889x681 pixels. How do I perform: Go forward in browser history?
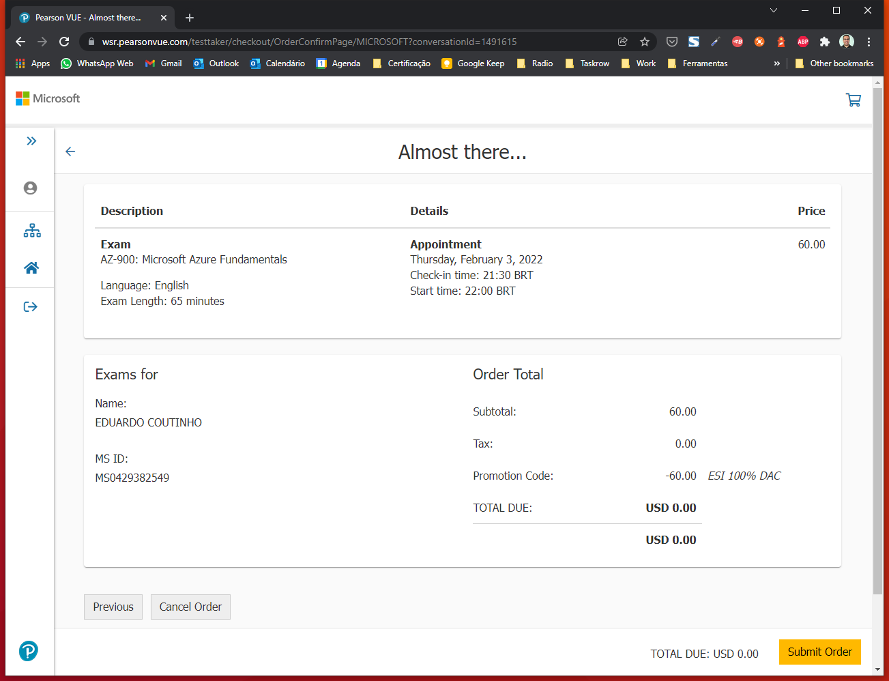[42, 42]
